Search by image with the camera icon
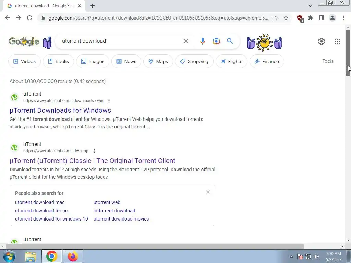Screen dimensions: 351x263 (x=216, y=41)
